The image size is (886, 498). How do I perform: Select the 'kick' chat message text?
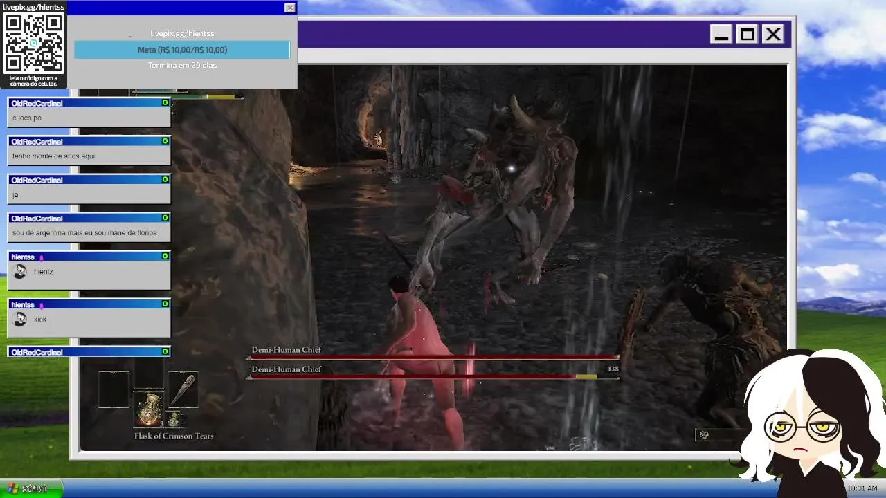click(x=40, y=320)
